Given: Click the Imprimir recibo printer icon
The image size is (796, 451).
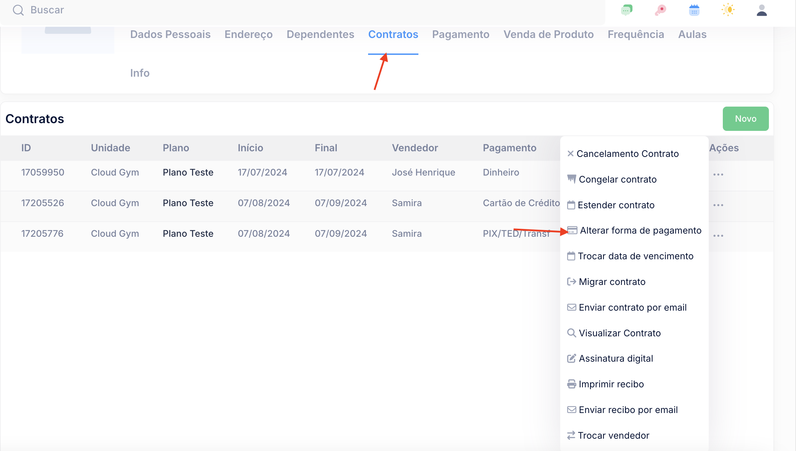Looking at the screenshot, I should tap(571, 384).
